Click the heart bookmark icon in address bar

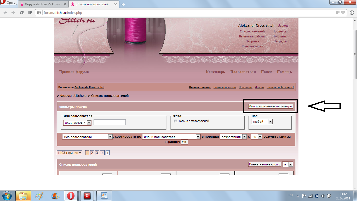click(x=343, y=13)
